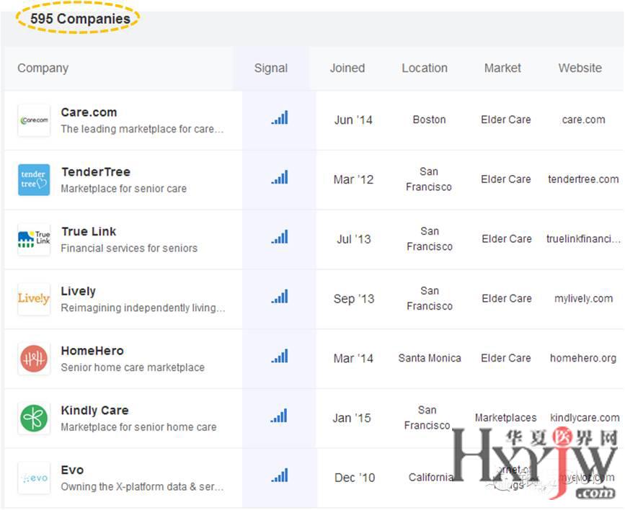Click signal bars icon for HomeHero
The image size is (625, 510).
tap(280, 356)
